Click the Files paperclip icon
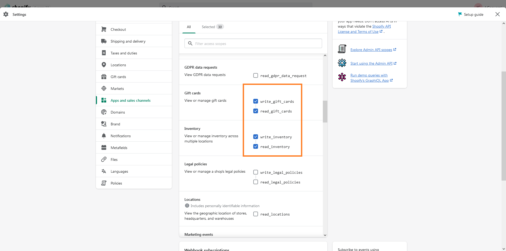The height and width of the screenshot is (251, 506). 104,160
